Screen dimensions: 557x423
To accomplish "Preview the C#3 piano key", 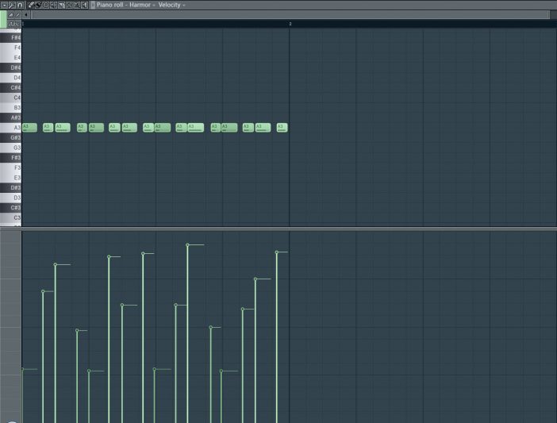I will [x=10, y=207].
